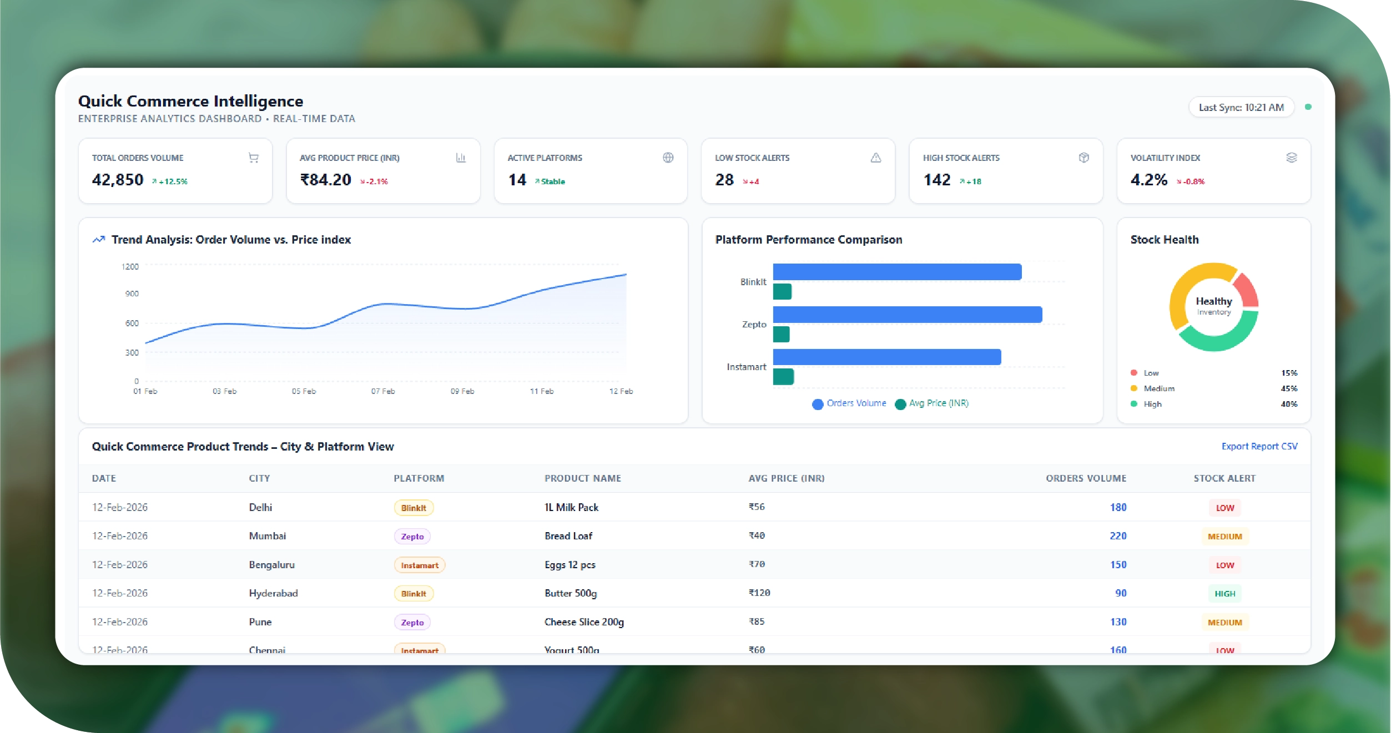Toggle Avg Price (INR) legend entry

pyautogui.click(x=932, y=403)
